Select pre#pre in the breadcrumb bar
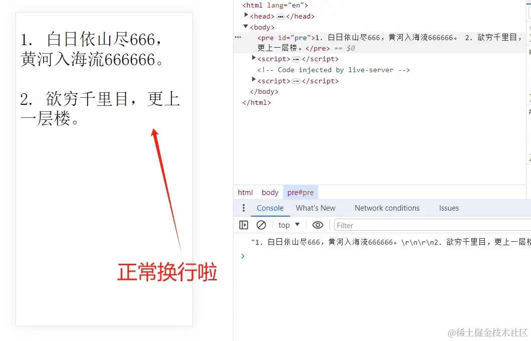 (301, 193)
